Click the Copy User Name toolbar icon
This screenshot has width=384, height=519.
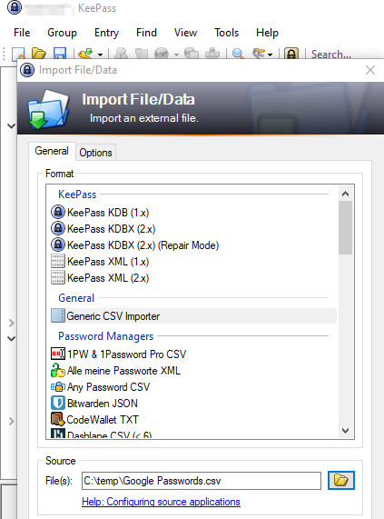pos(121,54)
